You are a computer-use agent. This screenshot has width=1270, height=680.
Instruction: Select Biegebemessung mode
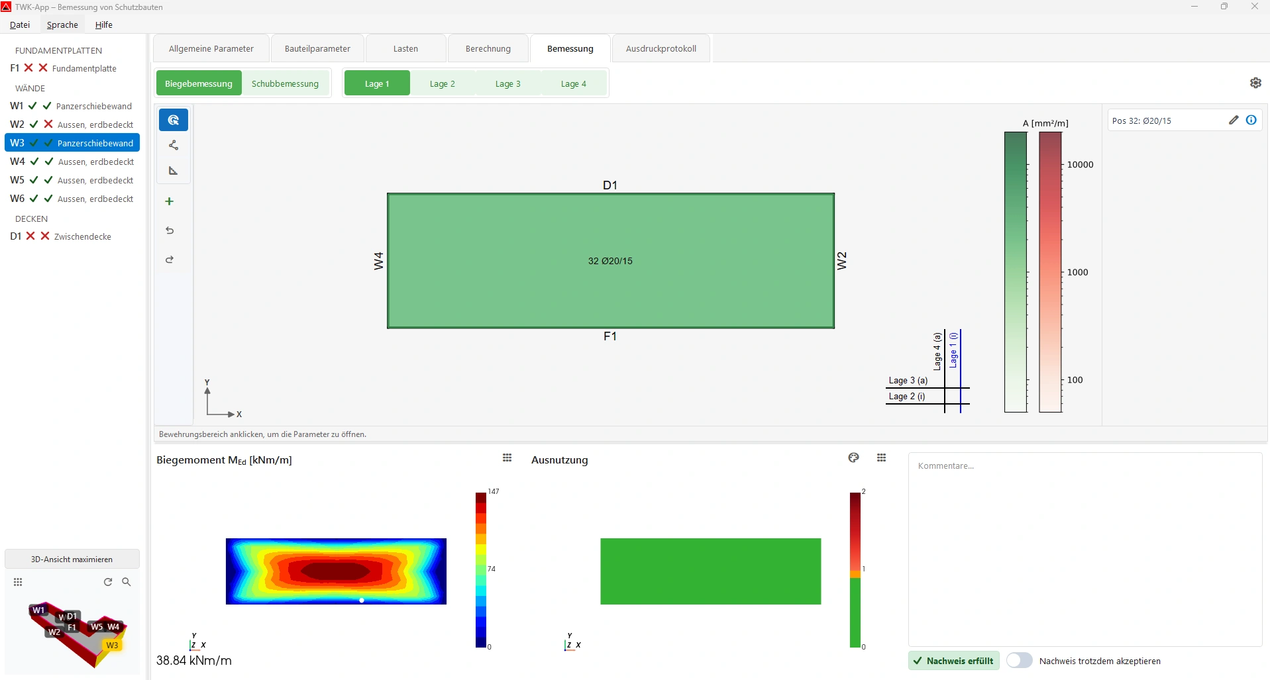[199, 83]
